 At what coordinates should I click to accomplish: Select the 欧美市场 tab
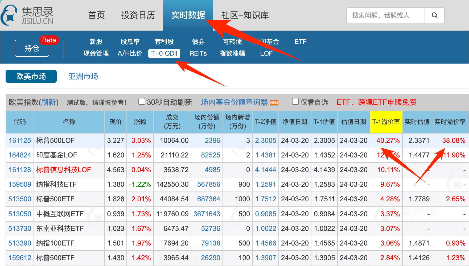click(x=31, y=77)
